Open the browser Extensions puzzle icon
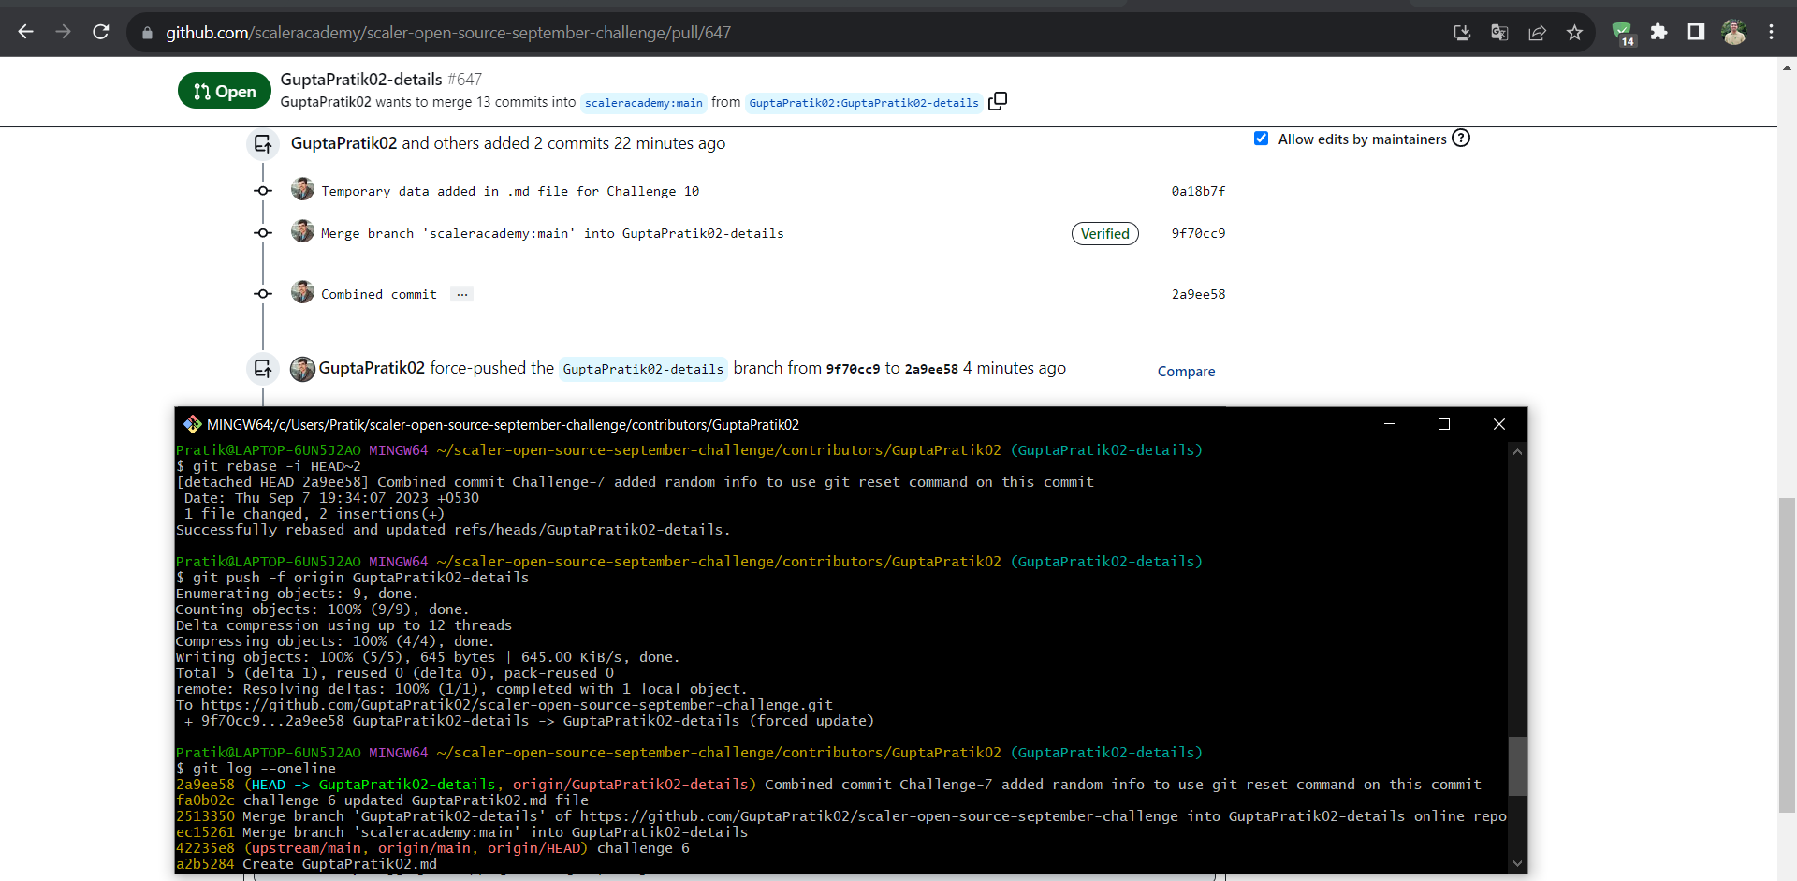1797x881 pixels. 1658,32
